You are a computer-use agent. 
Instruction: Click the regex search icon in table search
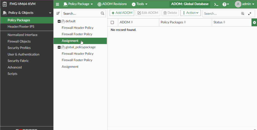250,13
